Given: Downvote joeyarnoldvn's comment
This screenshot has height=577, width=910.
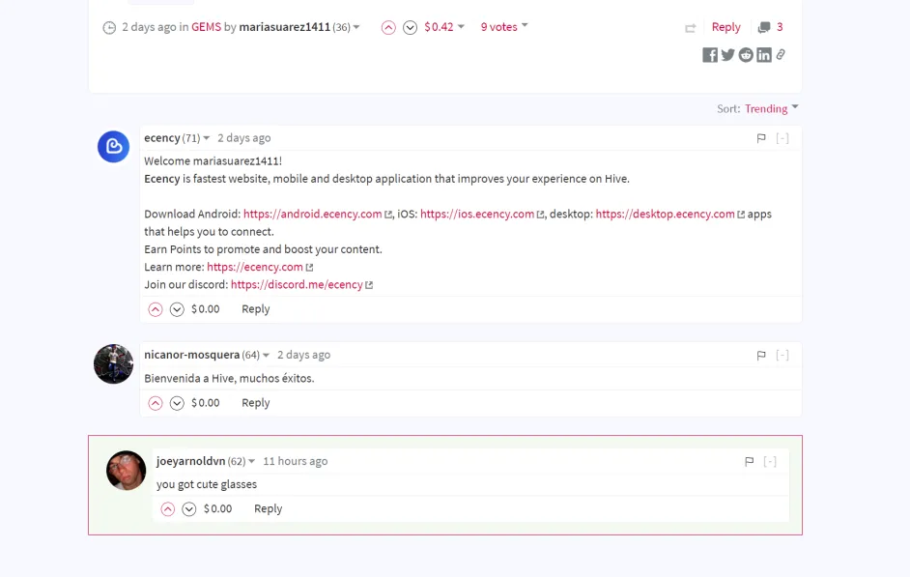Looking at the screenshot, I should 189,509.
